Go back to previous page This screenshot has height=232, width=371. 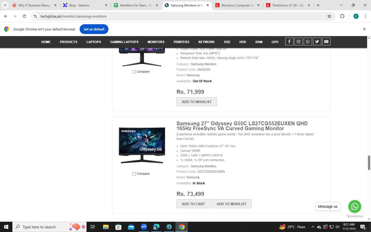(6, 16)
